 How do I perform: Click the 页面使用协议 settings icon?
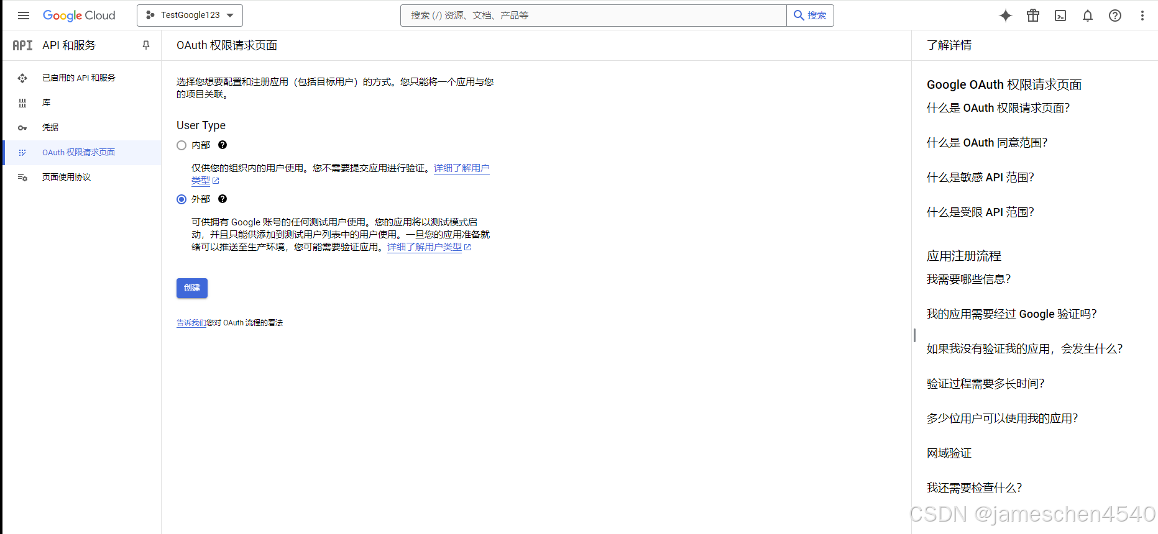click(22, 177)
